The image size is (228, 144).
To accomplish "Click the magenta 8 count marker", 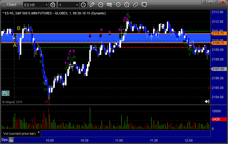I will pos(101,30).
